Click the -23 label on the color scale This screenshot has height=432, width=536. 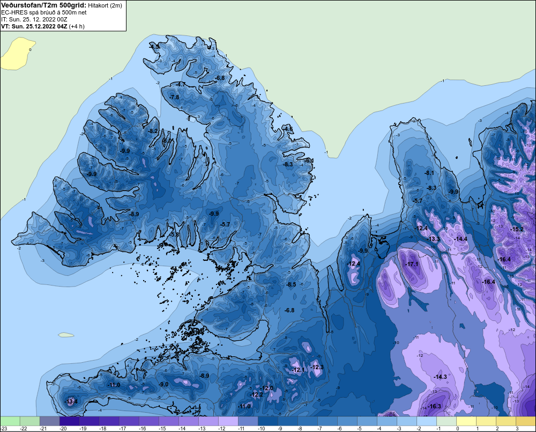click(x=4, y=429)
